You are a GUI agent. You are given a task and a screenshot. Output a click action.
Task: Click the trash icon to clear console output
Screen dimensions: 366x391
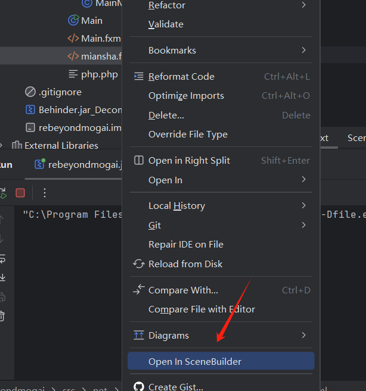click(2, 316)
